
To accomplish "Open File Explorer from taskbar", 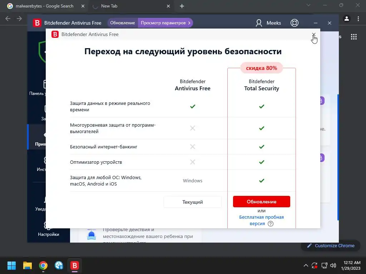I will 27,265.
